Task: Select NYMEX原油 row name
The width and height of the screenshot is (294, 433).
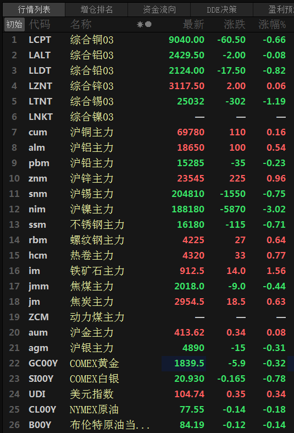Action: 94,409
